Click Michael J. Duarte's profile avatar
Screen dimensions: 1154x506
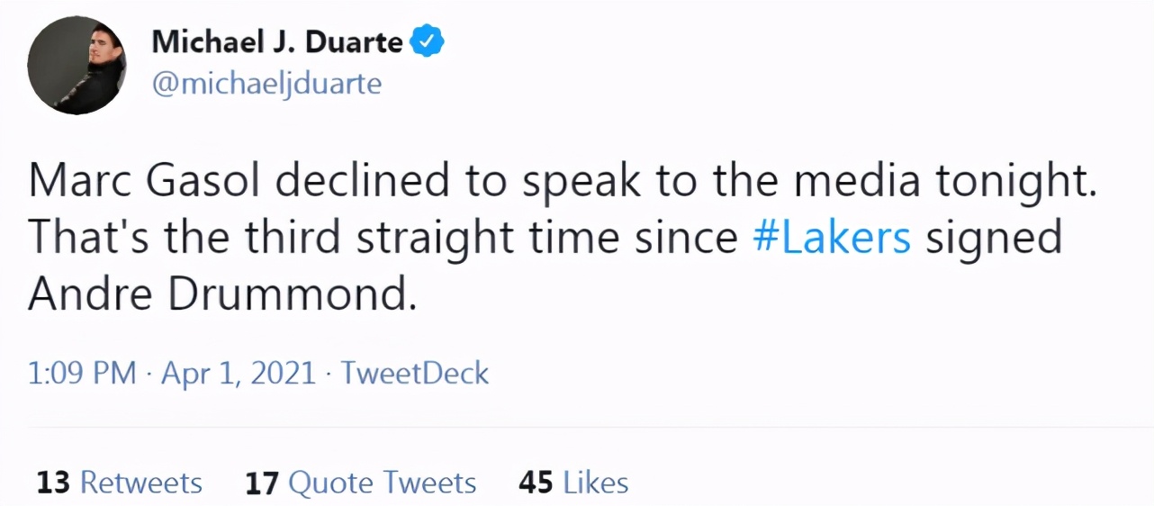point(76,66)
